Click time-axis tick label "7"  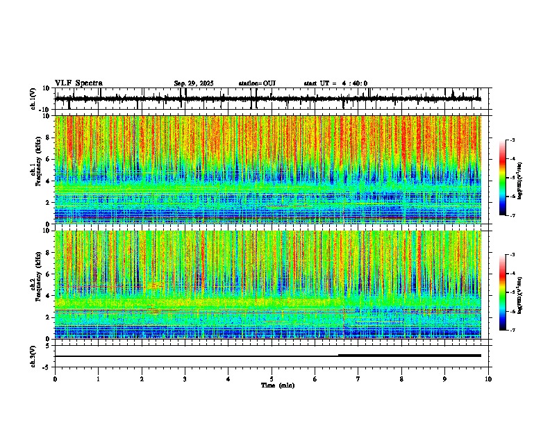click(x=358, y=379)
